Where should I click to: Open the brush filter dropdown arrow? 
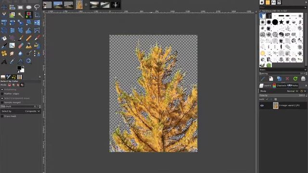(305, 8)
